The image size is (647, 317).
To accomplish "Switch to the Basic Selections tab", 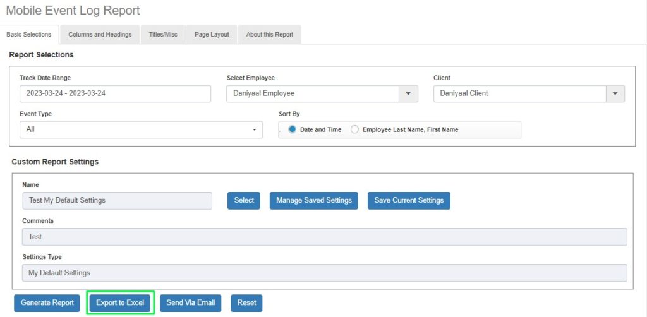I will tap(29, 35).
